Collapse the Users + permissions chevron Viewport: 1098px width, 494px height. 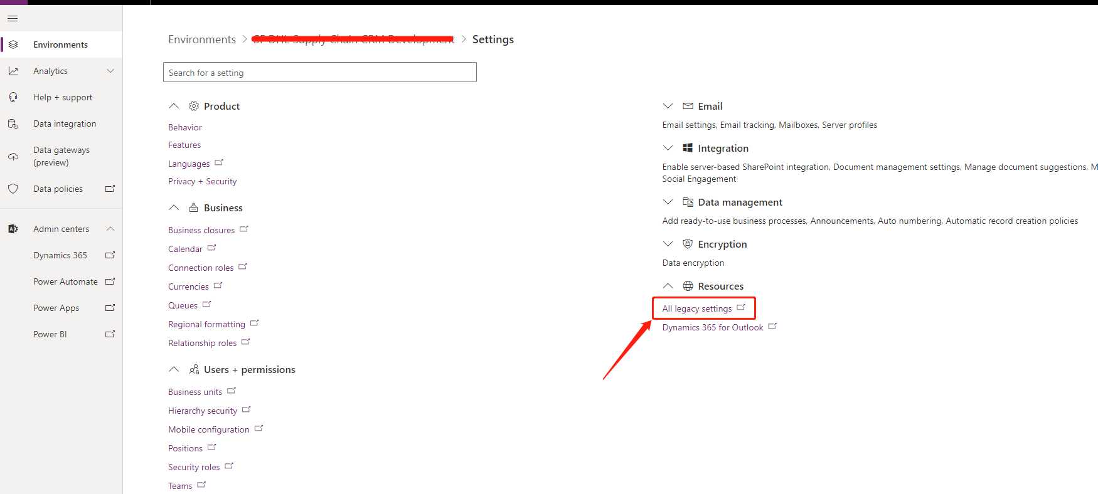pos(174,369)
